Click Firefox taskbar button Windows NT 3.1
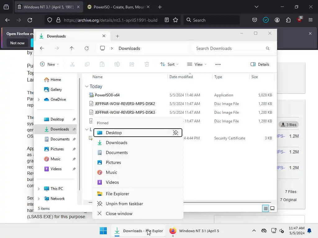Screen dimensions: 318x238 (194, 231)
